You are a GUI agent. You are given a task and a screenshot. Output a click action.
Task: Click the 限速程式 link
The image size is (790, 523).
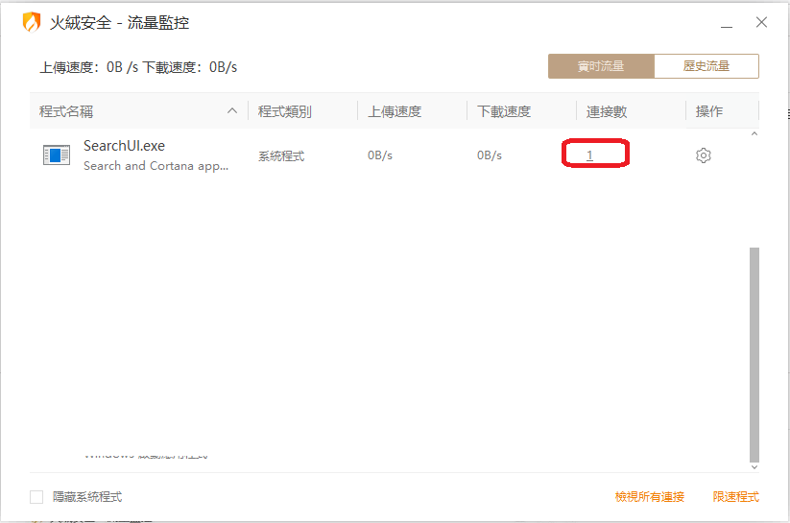(735, 497)
